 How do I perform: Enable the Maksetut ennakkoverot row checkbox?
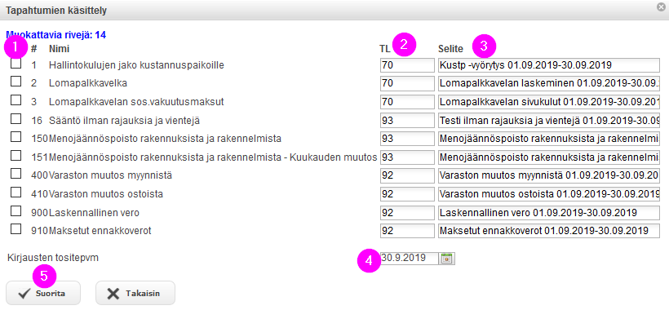pyautogui.click(x=16, y=229)
